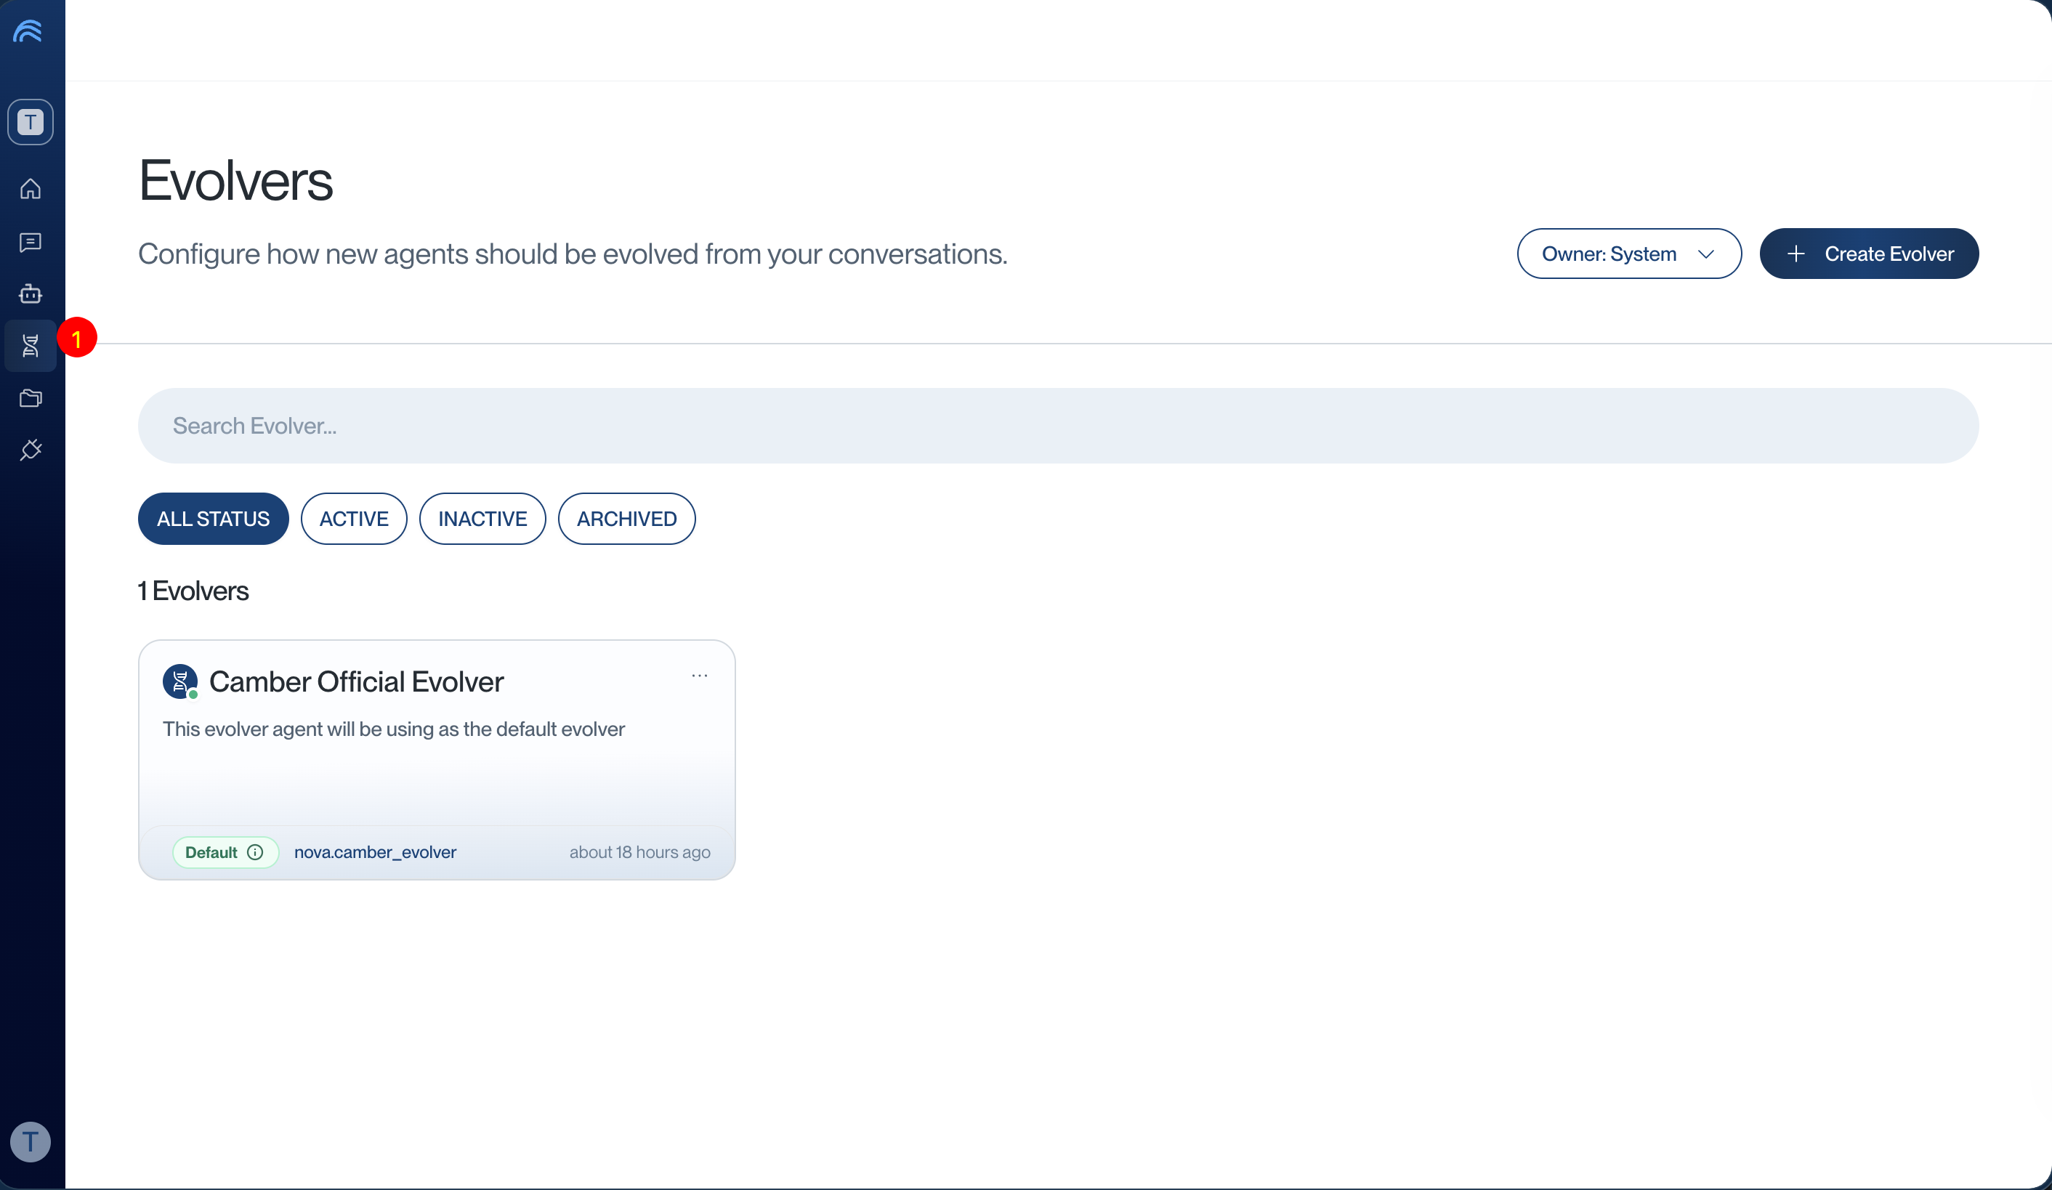The image size is (2052, 1190).
Task: Show ARCHIVED evolvers
Action: click(x=626, y=519)
